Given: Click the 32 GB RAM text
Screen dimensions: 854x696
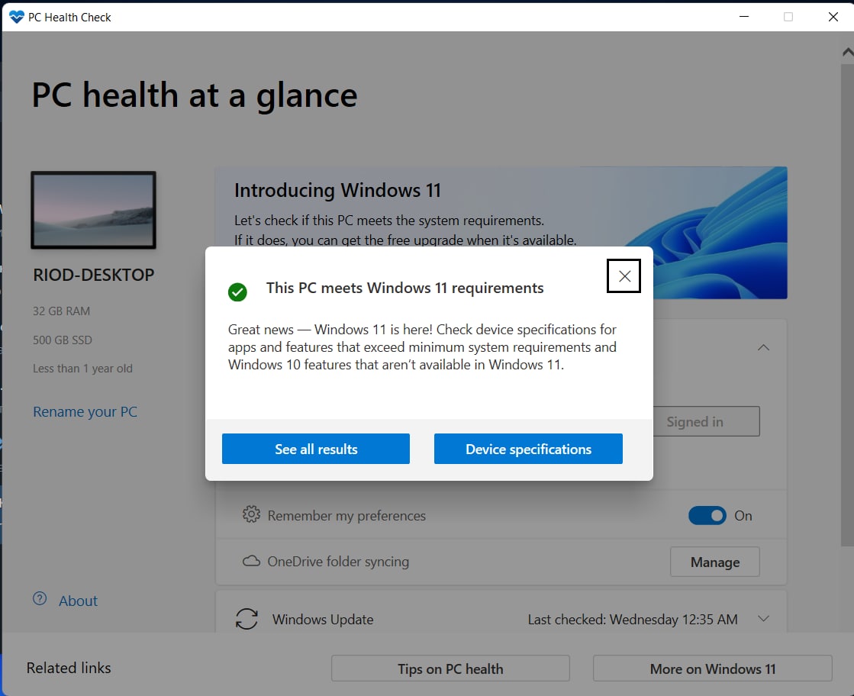Looking at the screenshot, I should (62, 311).
